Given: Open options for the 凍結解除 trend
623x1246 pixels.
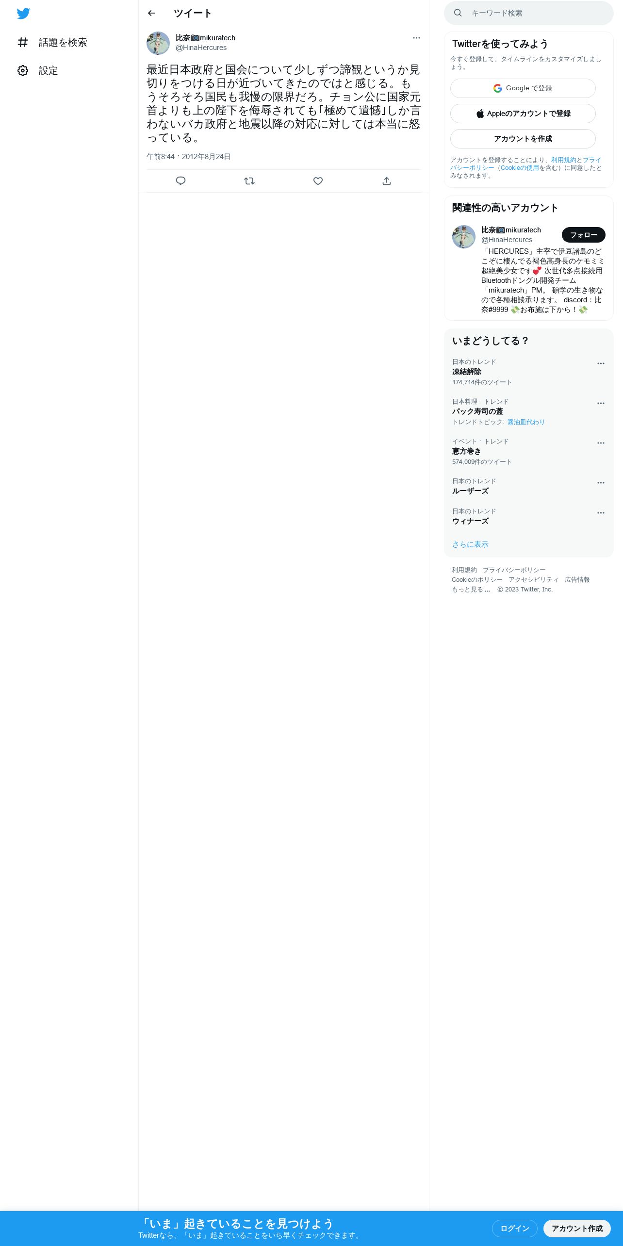Looking at the screenshot, I should point(601,363).
